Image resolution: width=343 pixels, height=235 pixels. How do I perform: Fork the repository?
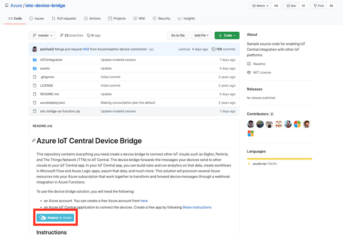tap(319, 6)
